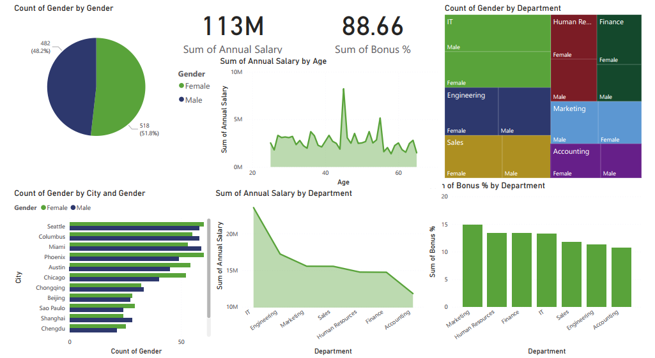Click the Sales Female tile in the treemap

(x=473, y=156)
